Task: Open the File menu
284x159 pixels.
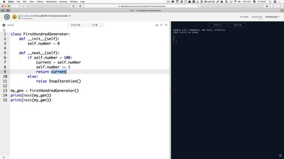Action: coord(18,2)
